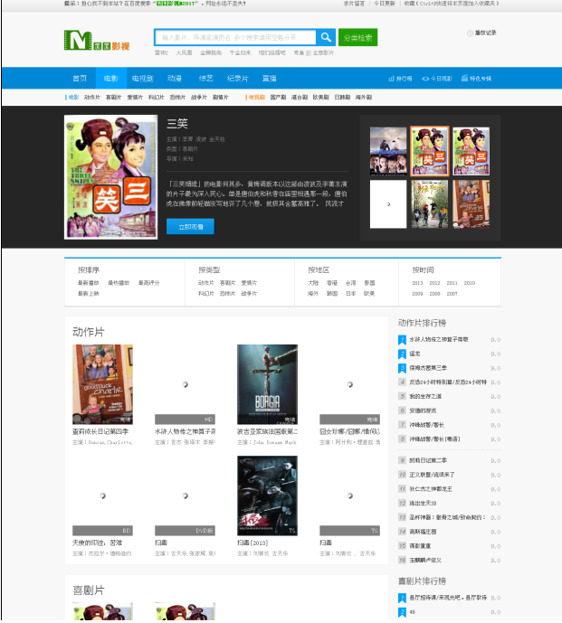Open 我的生存之道 in ranking list
Screen dimensions: 562x623
pos(425,397)
